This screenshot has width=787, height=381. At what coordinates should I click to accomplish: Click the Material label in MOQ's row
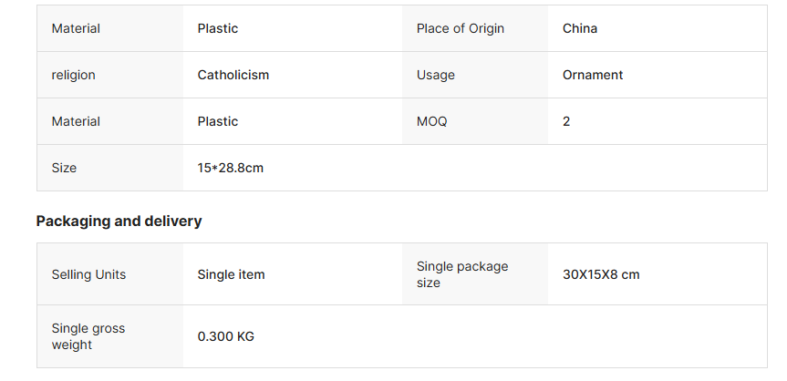(76, 121)
